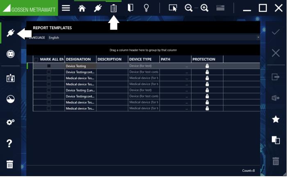Screen dimensions: 287x177
Task: Click the path ellipsis in first row
Action: (x=187, y=66)
